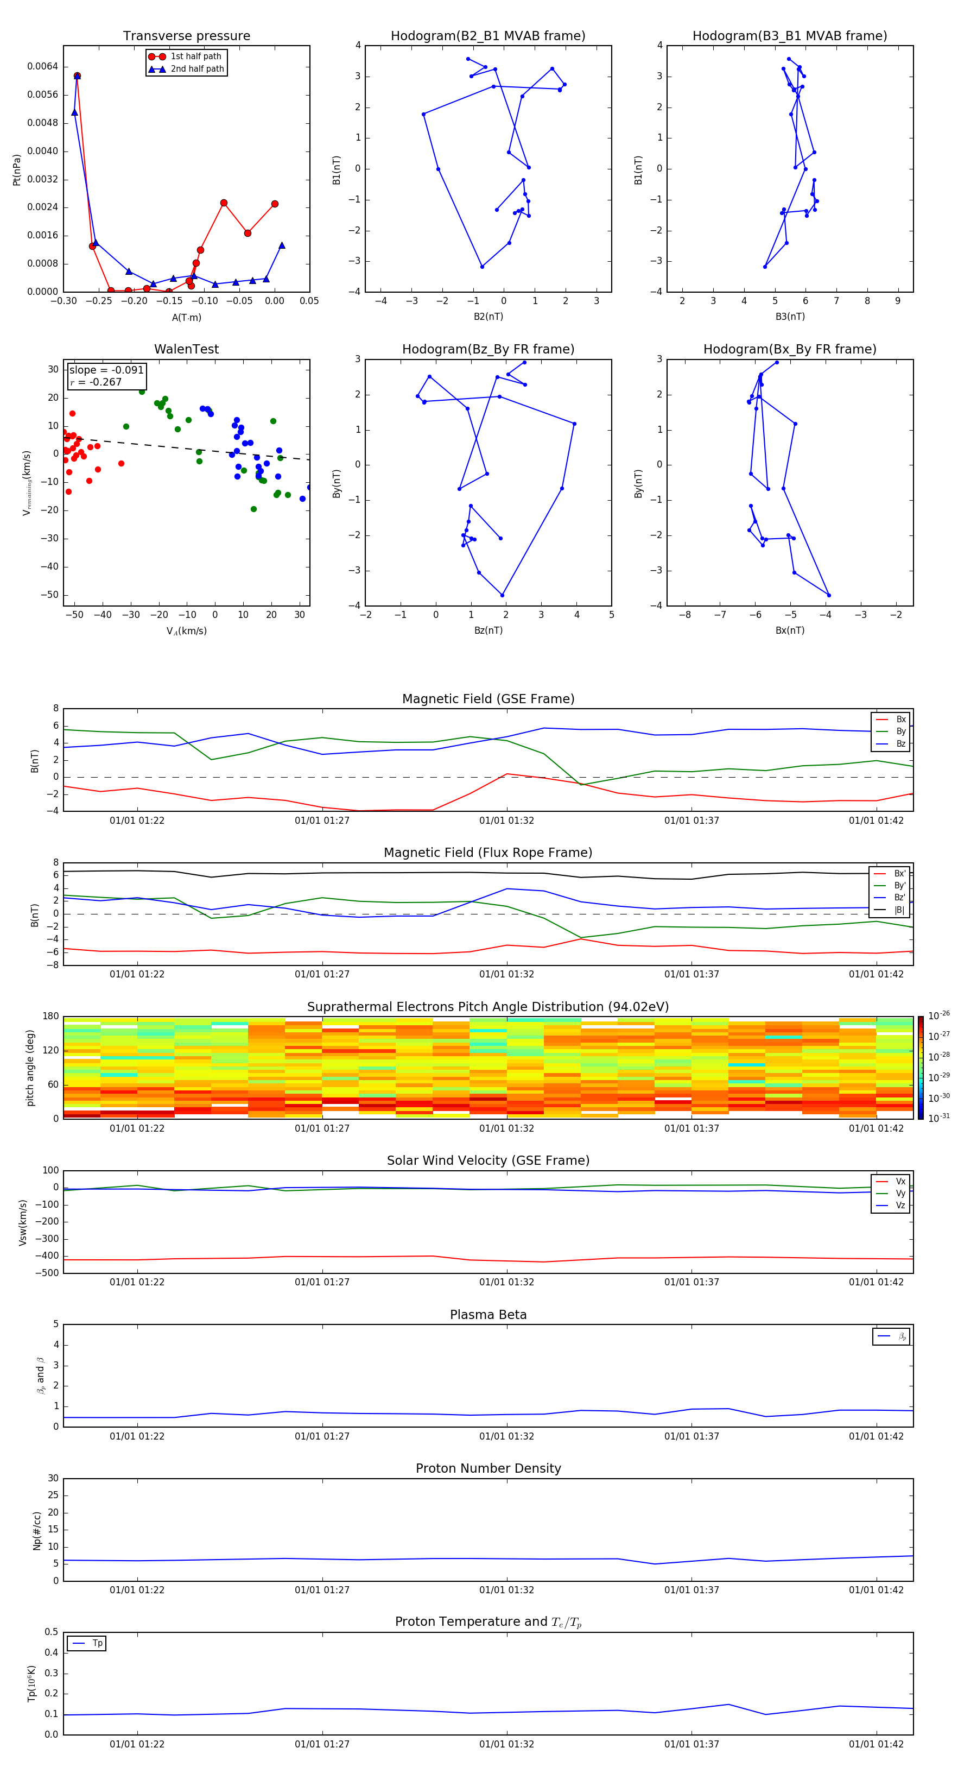Click the 'Transverse pressure' plot title

click(186, 36)
